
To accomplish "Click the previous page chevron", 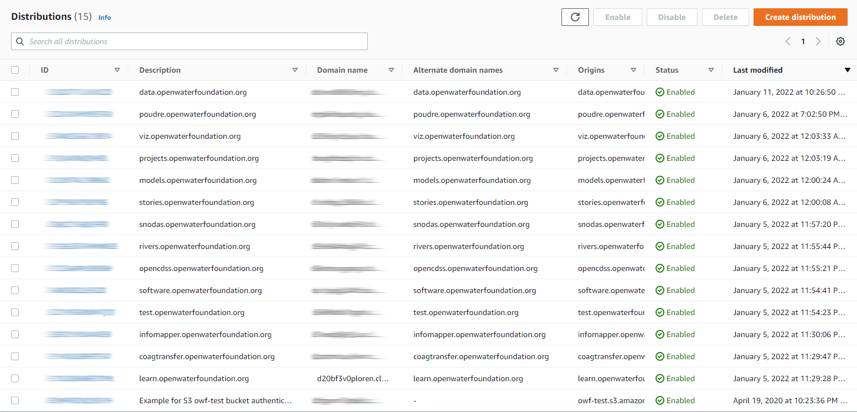I will point(788,41).
